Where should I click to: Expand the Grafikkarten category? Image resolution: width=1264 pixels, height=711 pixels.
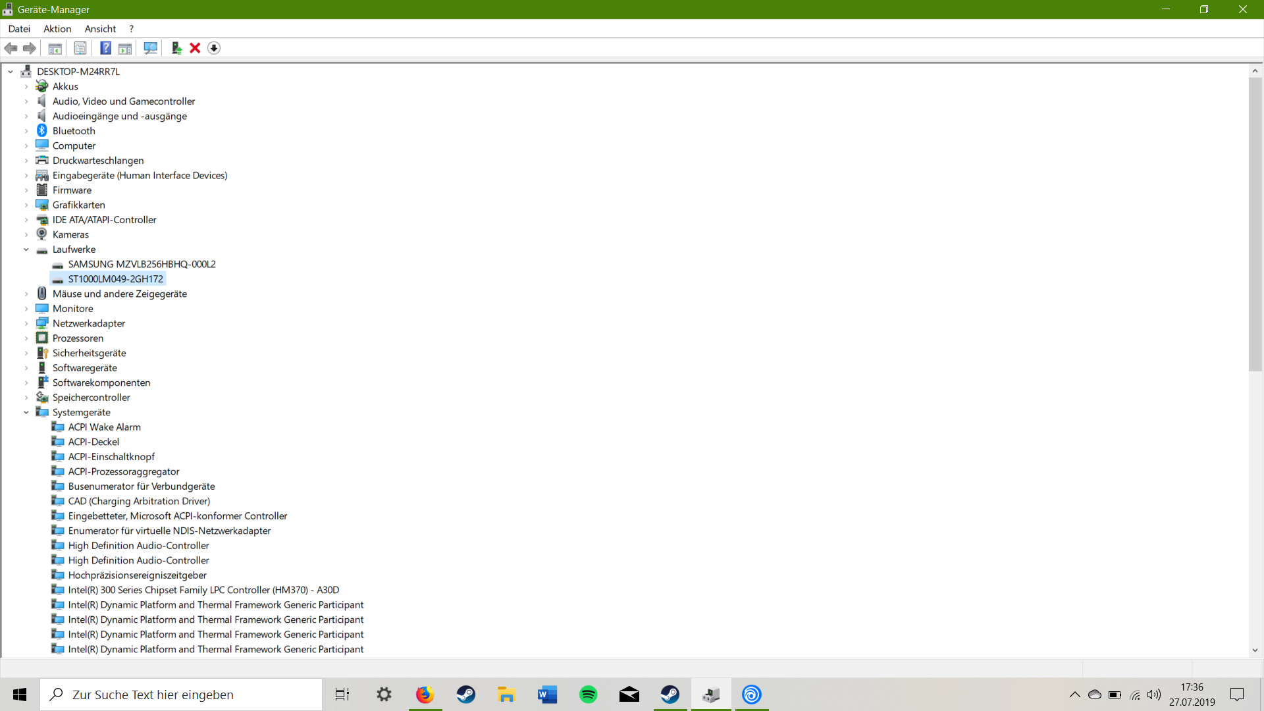pos(26,205)
